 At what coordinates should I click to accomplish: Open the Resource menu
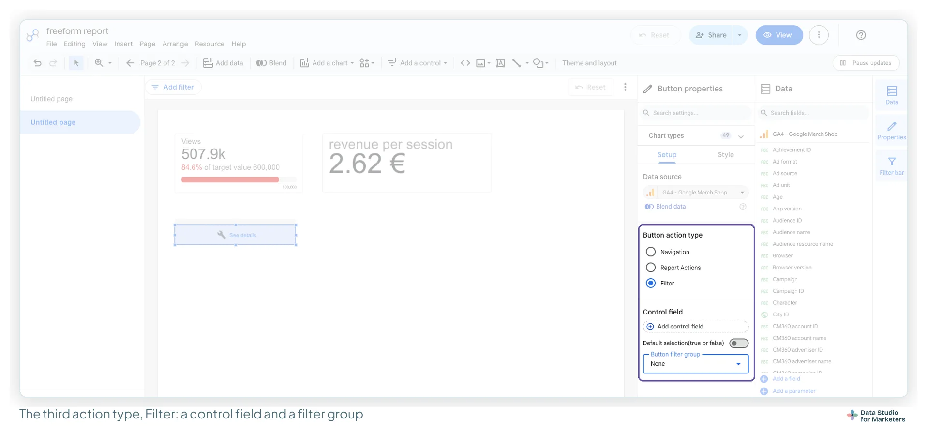(x=209, y=44)
